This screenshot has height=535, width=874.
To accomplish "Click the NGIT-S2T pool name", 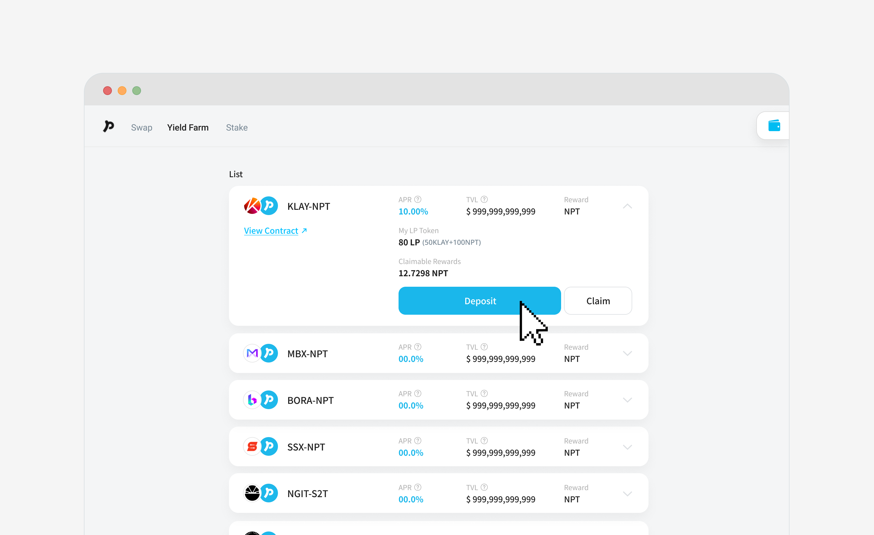I will click(x=308, y=494).
